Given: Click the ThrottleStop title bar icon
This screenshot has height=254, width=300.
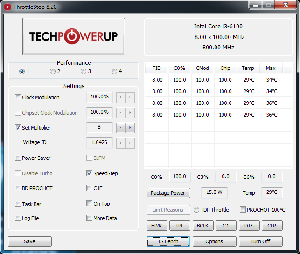Looking at the screenshot, I should [x=7, y=7].
